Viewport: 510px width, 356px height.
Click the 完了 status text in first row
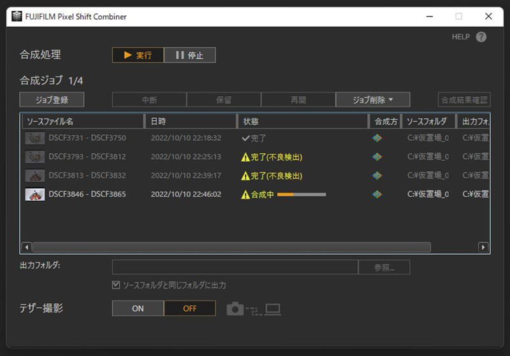(258, 138)
